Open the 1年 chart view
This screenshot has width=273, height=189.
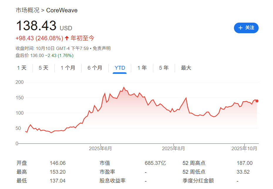point(142,68)
